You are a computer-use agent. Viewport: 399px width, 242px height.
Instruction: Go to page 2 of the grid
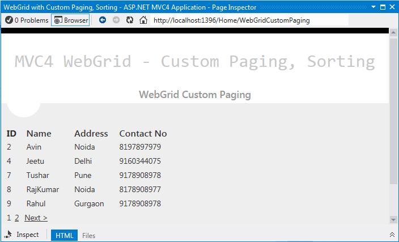point(17,218)
